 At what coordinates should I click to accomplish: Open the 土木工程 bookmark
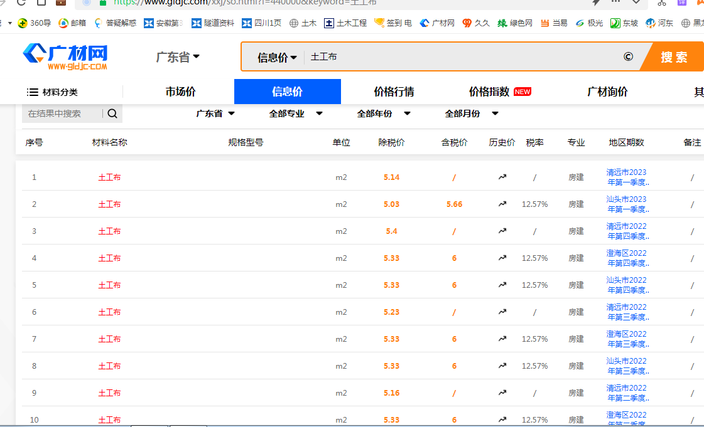click(x=345, y=23)
